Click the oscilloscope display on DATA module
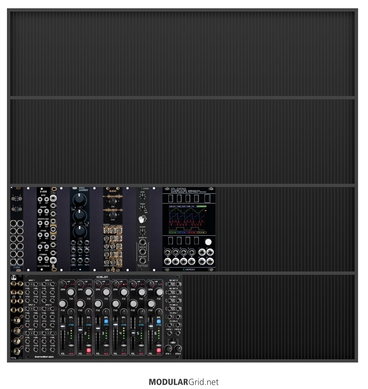Screen dimensions: 368x389 pyautogui.click(x=188, y=219)
